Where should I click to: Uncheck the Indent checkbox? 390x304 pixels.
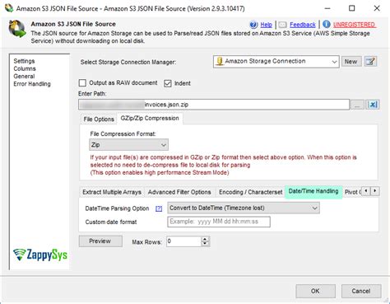pyautogui.click(x=168, y=83)
